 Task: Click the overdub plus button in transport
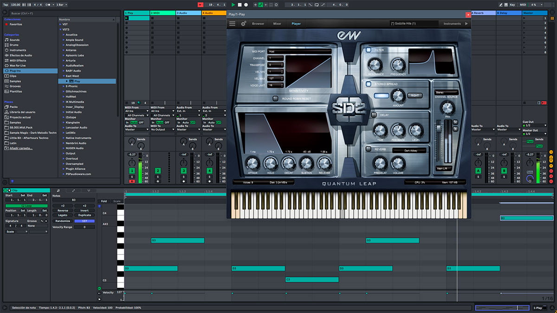(x=254, y=5)
